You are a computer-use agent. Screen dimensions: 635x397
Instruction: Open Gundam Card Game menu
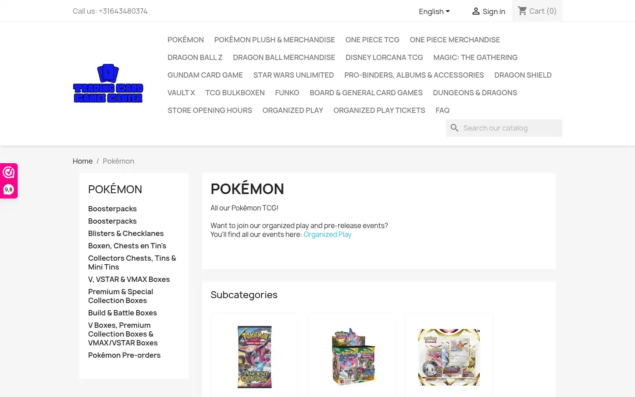tap(205, 75)
